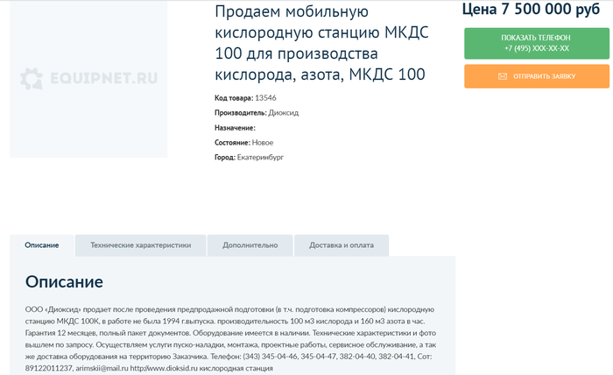613x375 pixels.
Task: Open the Доставка и оплата tab
Action: click(x=341, y=245)
